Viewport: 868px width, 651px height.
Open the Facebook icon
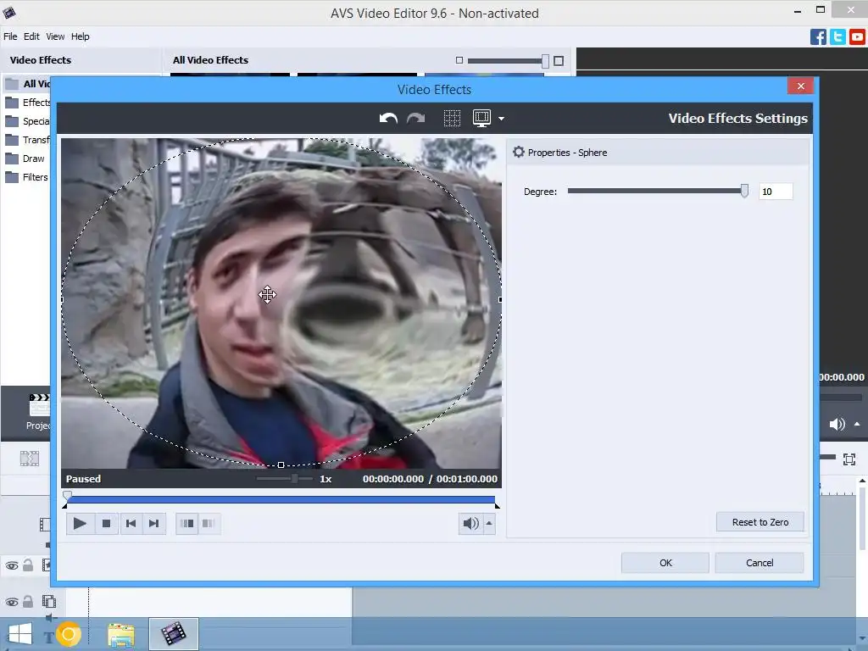[818, 37]
